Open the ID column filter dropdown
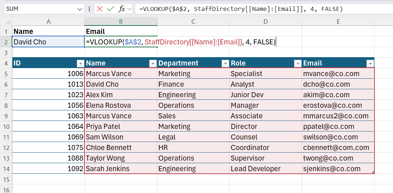Viewport: 393px width, 193px height. pyautogui.click(x=80, y=64)
